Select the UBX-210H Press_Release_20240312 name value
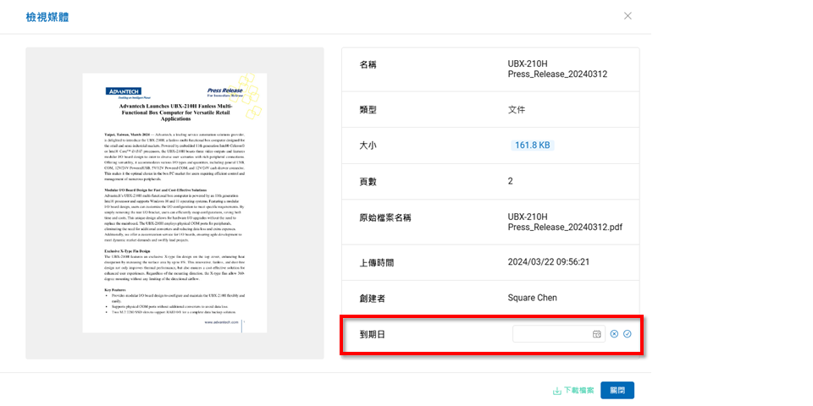Viewport: 813px width, 406px height. click(x=556, y=69)
